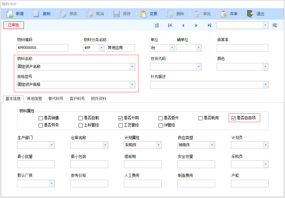Open the 颜色 dropdown
The image size is (285, 198).
(x=265, y=67)
